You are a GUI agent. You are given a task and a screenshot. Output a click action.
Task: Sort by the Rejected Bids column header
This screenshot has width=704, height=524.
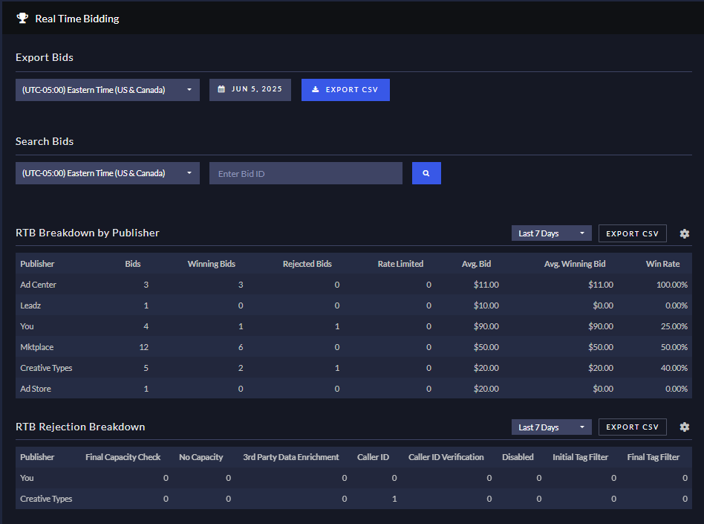[x=307, y=264]
